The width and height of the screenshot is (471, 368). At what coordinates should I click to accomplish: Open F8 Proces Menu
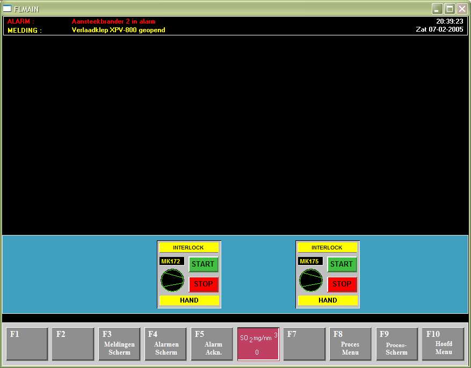click(350, 344)
